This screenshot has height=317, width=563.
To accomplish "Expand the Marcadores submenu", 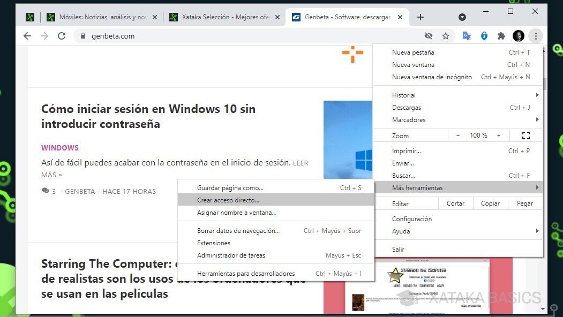I will pos(537,119).
